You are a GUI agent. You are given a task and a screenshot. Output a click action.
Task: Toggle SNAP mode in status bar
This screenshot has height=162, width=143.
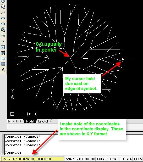click(70, 159)
